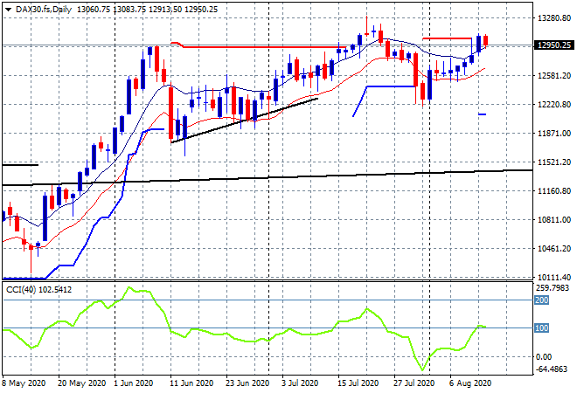This screenshot has height=393, width=577.
Task: Click the 0.00 CCI scale value
Action: [544, 356]
